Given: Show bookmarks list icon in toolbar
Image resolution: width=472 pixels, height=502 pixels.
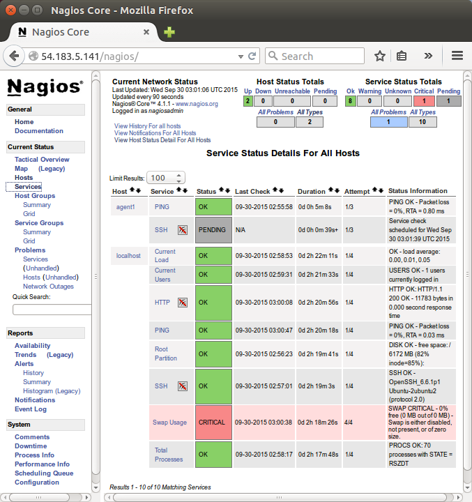Looking at the screenshot, I should pos(402,56).
